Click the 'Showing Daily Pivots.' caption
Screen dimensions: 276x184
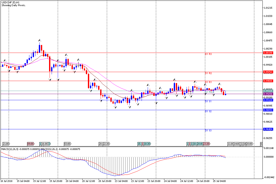coord(14,5)
